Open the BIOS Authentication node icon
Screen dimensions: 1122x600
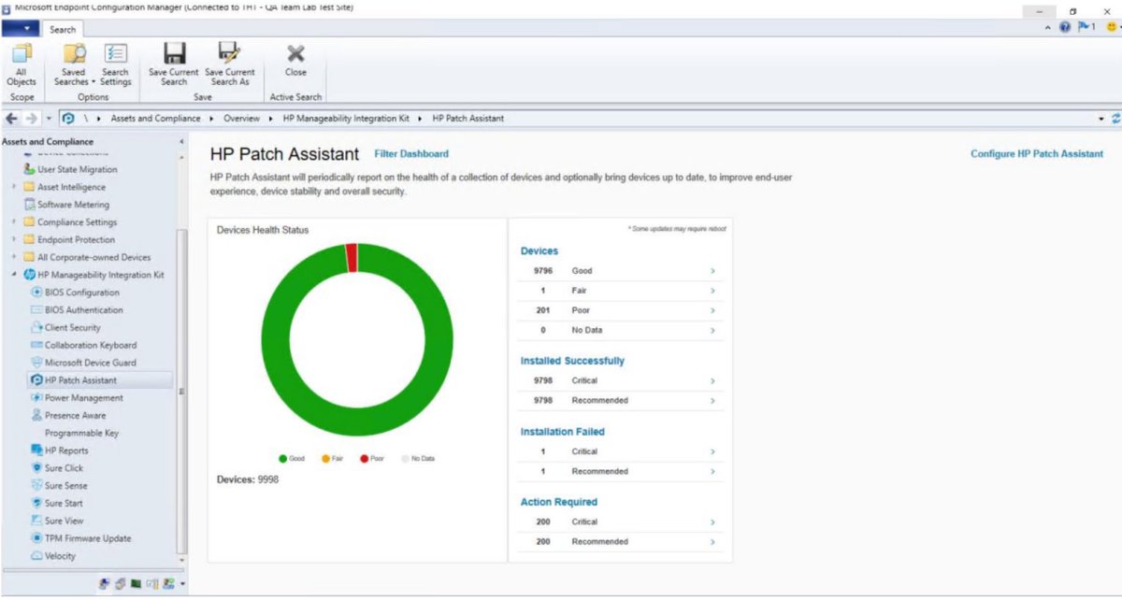[x=37, y=310]
